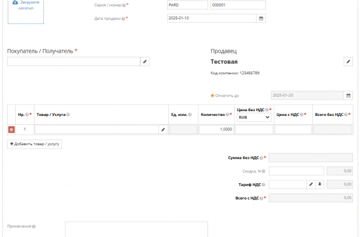Focus the Покупатель / Получатель input field
This screenshot has height=237, width=360.
point(74,61)
